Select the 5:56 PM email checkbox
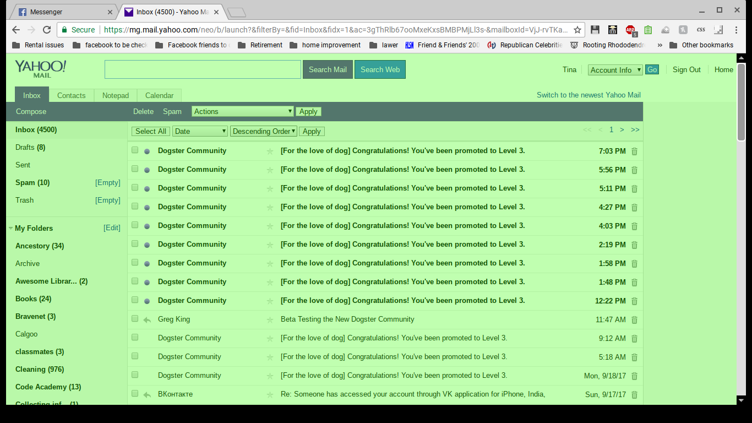This screenshot has height=423, width=752. coord(135,169)
